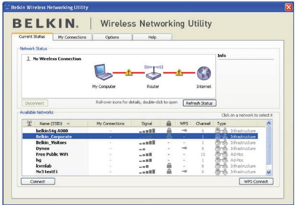The width and height of the screenshot is (295, 205).
Task: Close the Belkin Wireless Networking Utility window
Action: (288, 7)
